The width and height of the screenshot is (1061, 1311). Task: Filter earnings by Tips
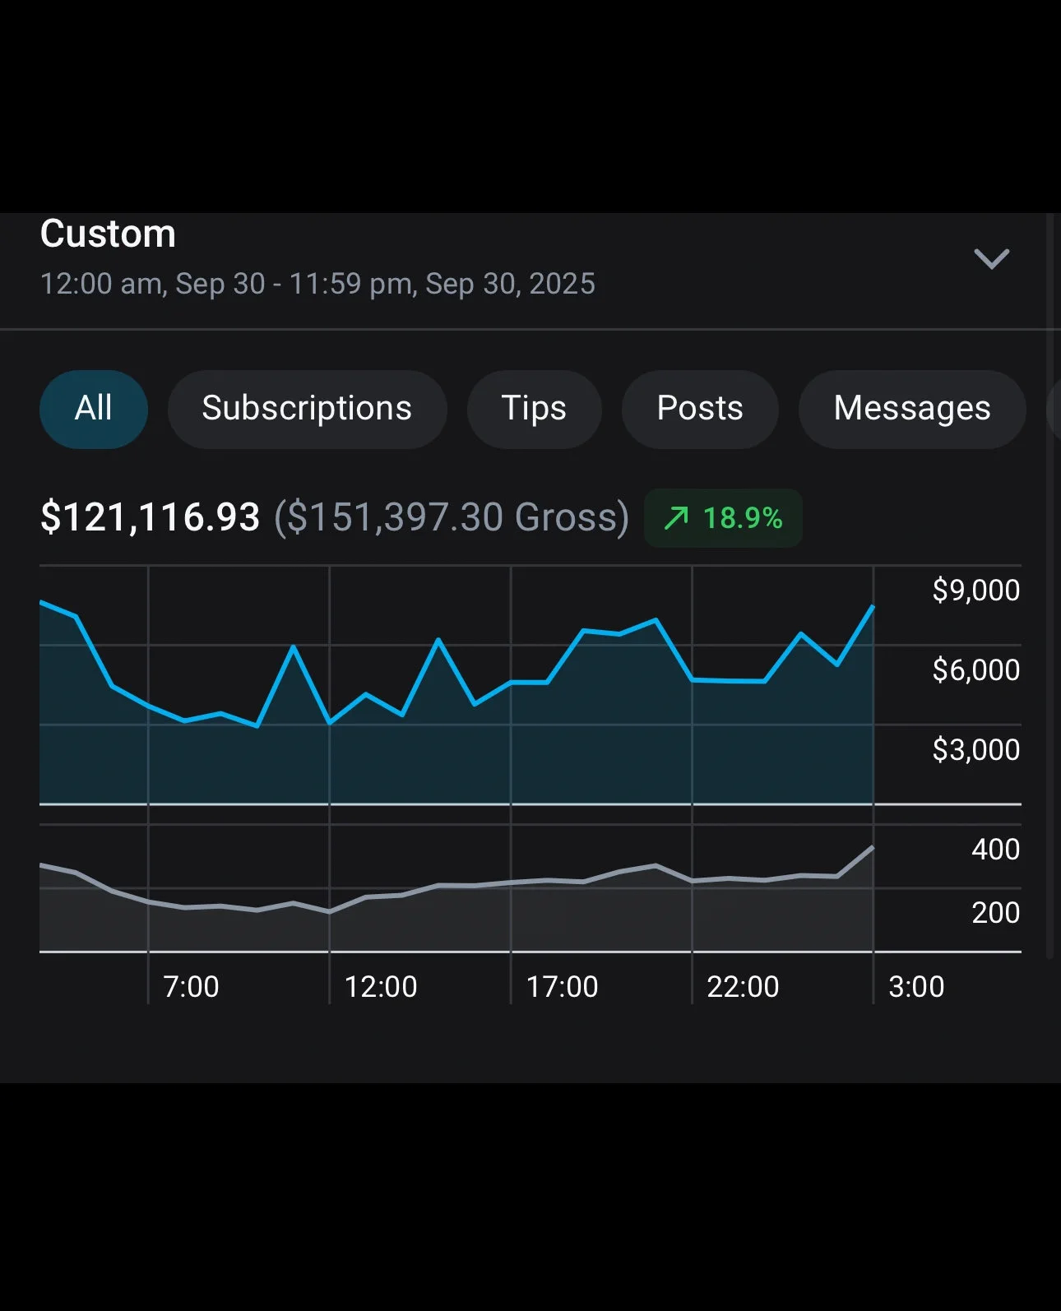(x=534, y=409)
